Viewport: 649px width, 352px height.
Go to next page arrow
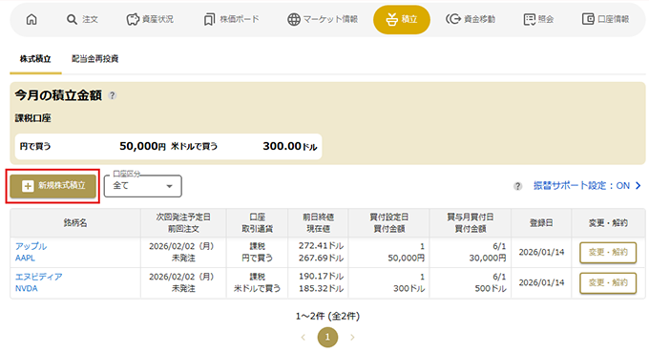352,338
